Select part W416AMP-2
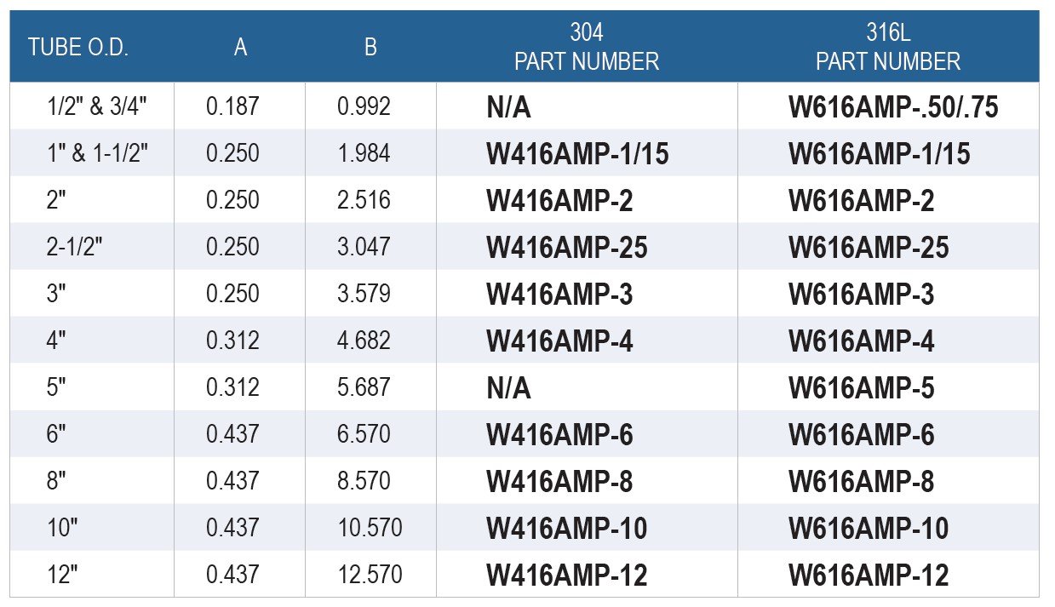The width and height of the screenshot is (1055, 607). [x=559, y=201]
